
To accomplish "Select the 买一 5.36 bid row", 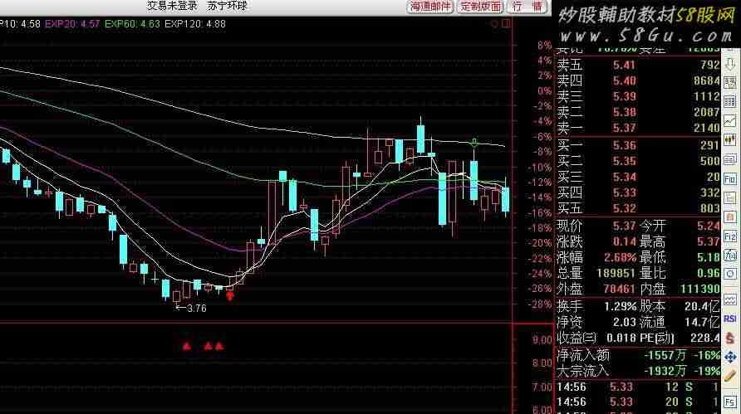I will click(638, 145).
